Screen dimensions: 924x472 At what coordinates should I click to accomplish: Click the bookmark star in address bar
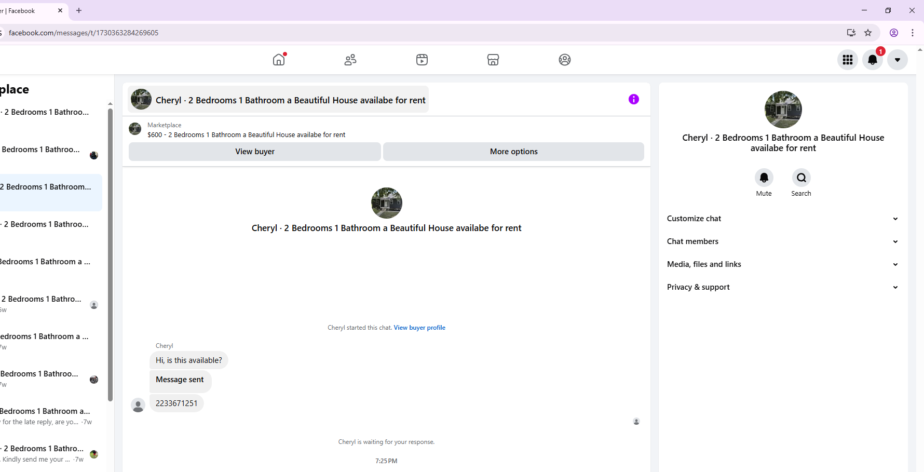point(868,33)
